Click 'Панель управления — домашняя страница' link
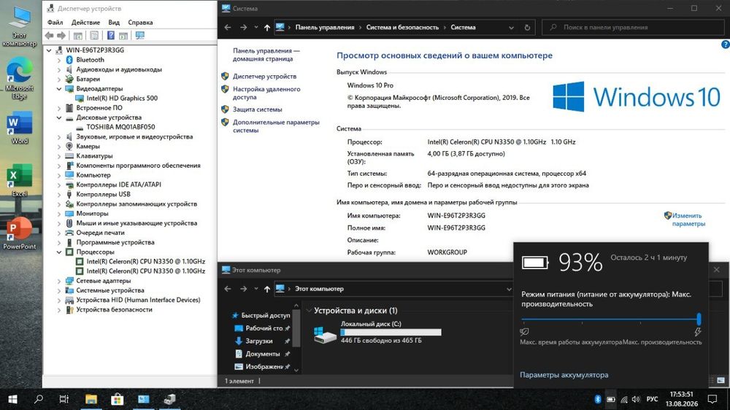 click(x=266, y=55)
